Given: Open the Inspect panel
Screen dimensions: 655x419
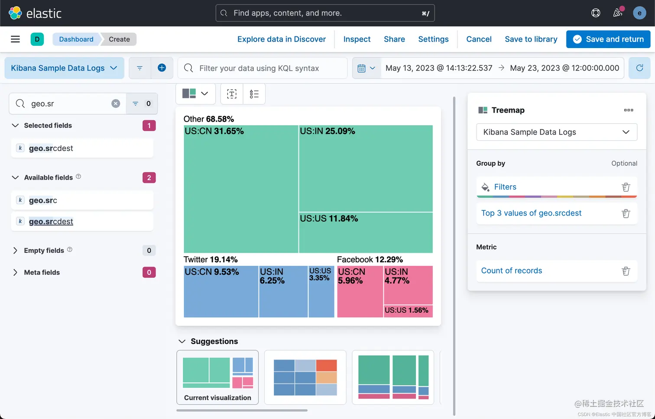Looking at the screenshot, I should (x=357, y=39).
